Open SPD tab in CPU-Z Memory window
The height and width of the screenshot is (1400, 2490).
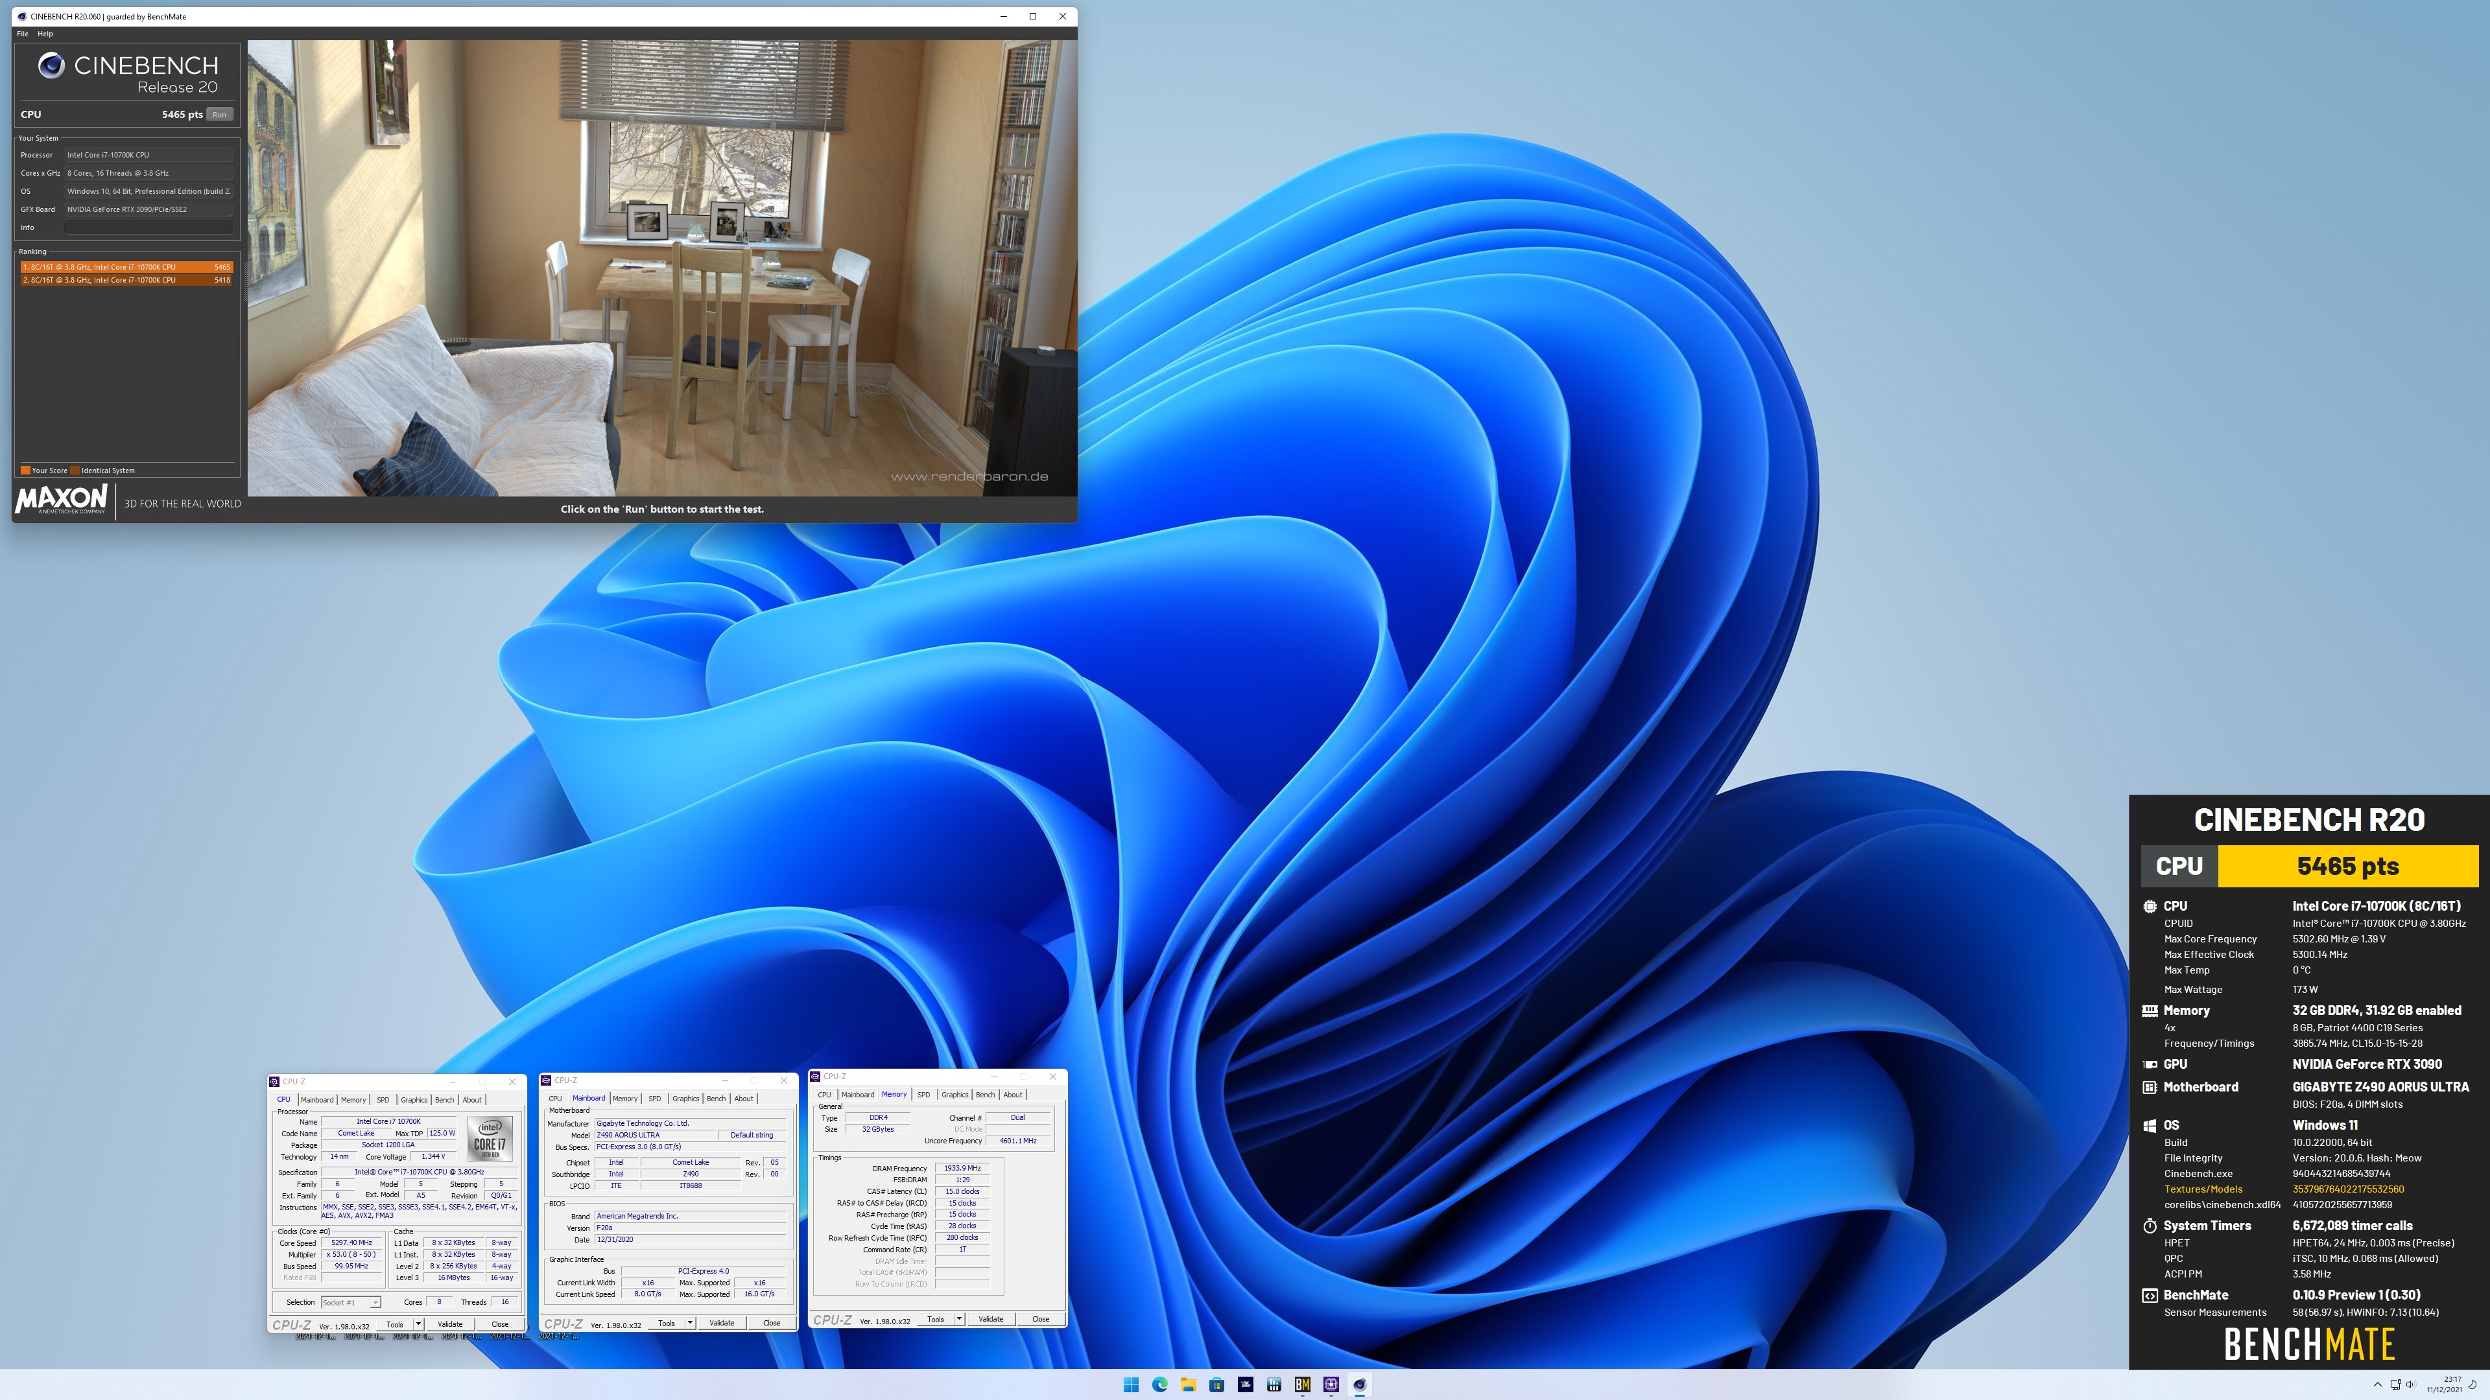point(923,1095)
